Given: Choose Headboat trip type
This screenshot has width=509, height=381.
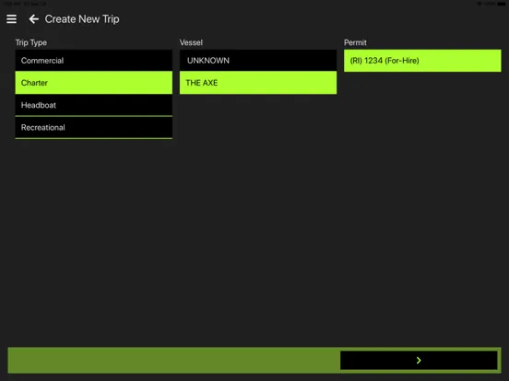Looking at the screenshot, I should pos(93,105).
